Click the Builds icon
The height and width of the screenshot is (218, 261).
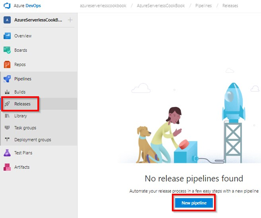(x=7, y=92)
